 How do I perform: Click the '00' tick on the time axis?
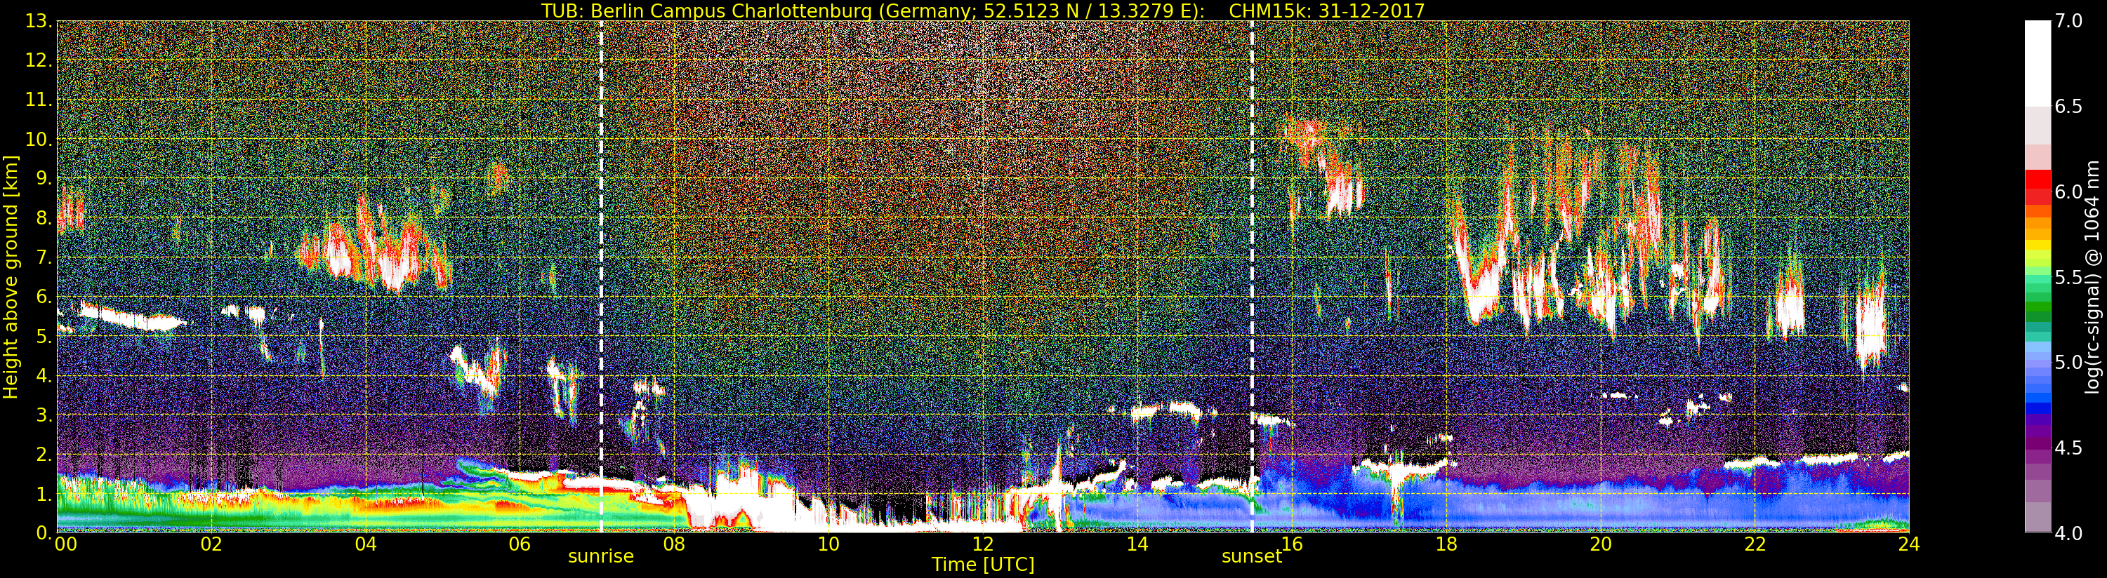[65, 544]
